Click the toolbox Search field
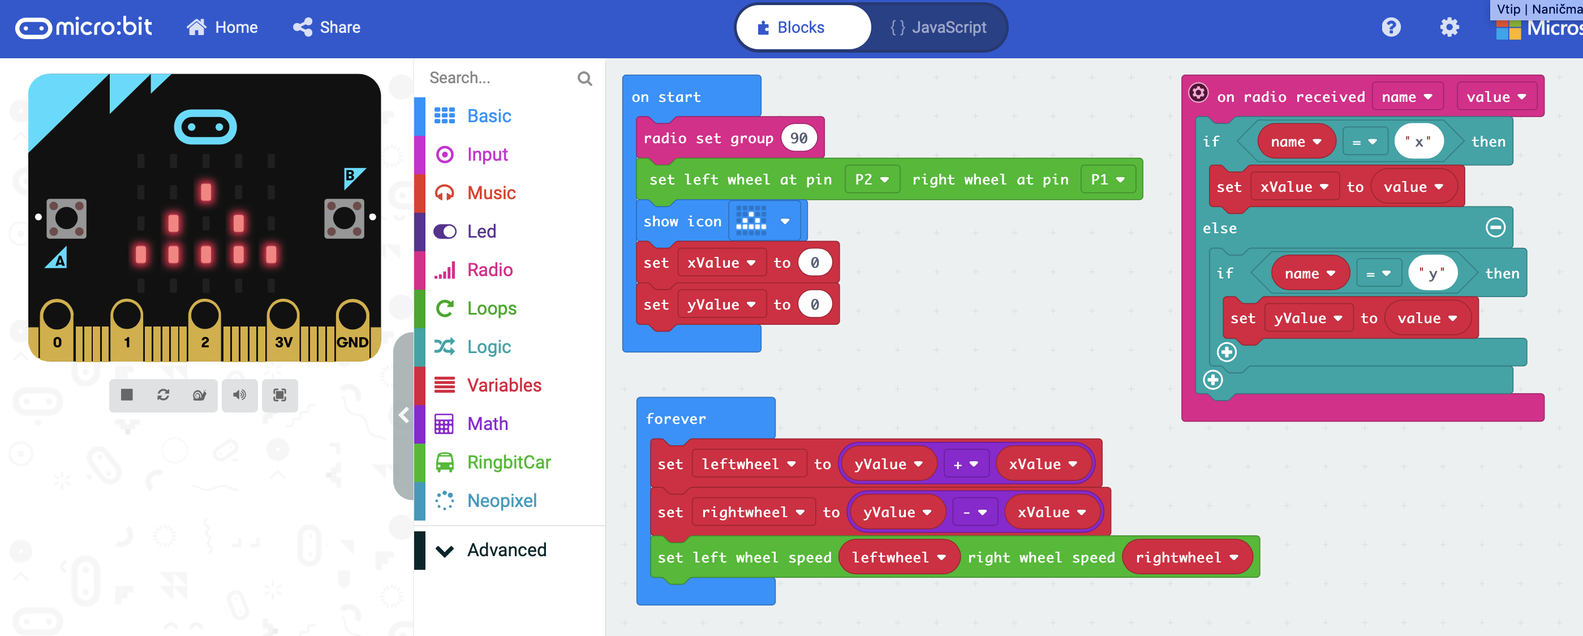 [x=498, y=78]
